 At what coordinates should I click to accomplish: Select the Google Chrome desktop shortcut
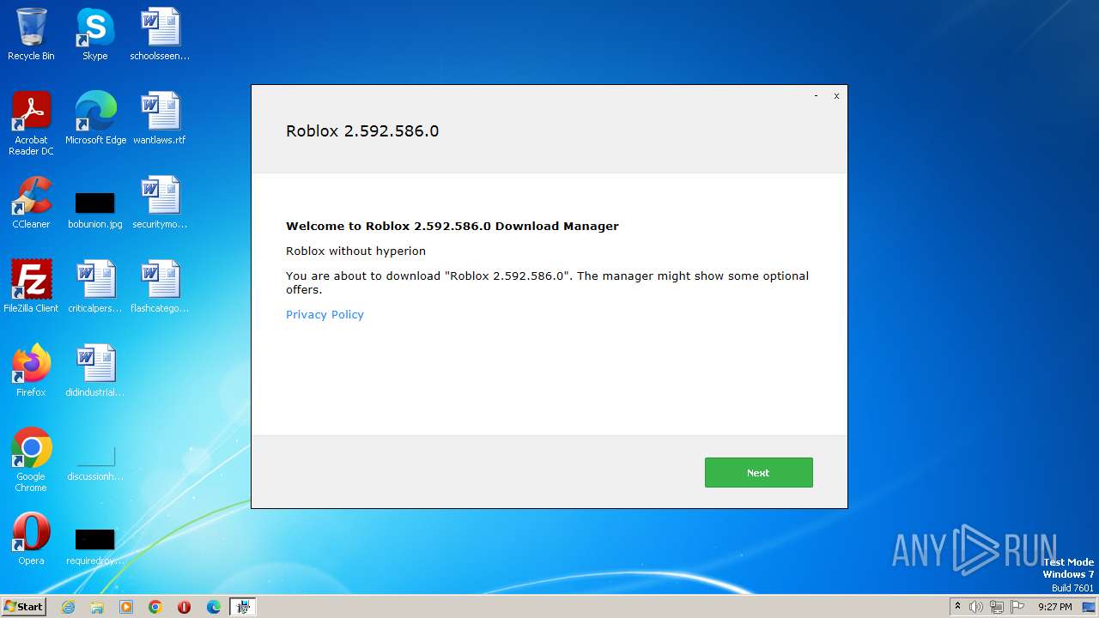tap(31, 460)
